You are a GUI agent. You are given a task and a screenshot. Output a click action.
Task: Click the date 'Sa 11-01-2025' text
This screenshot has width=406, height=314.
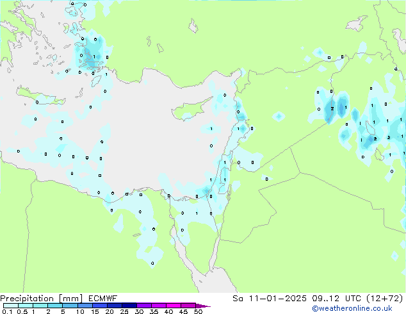pos(270,299)
